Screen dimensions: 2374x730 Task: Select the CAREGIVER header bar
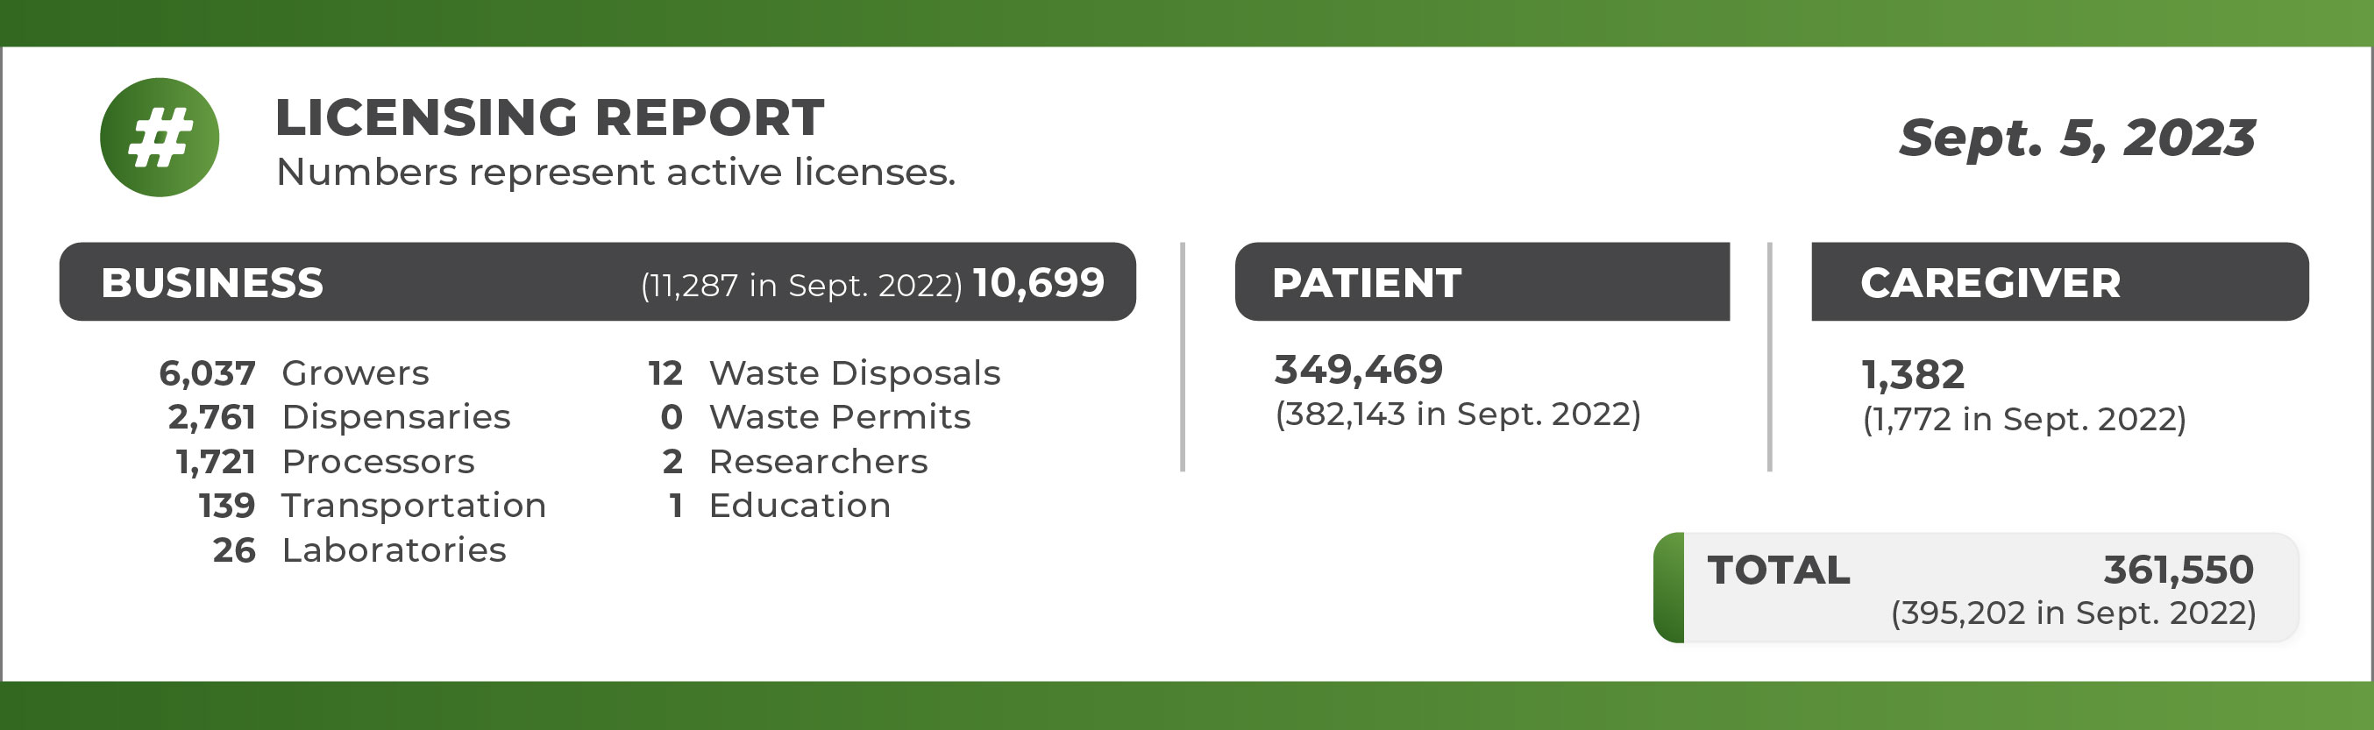click(x=2058, y=282)
